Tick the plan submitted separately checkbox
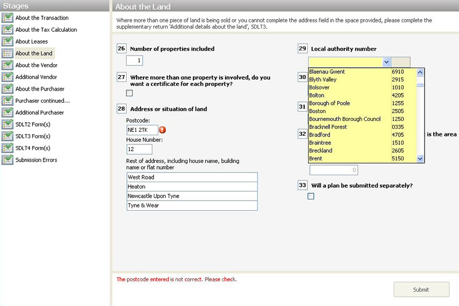 point(311,196)
